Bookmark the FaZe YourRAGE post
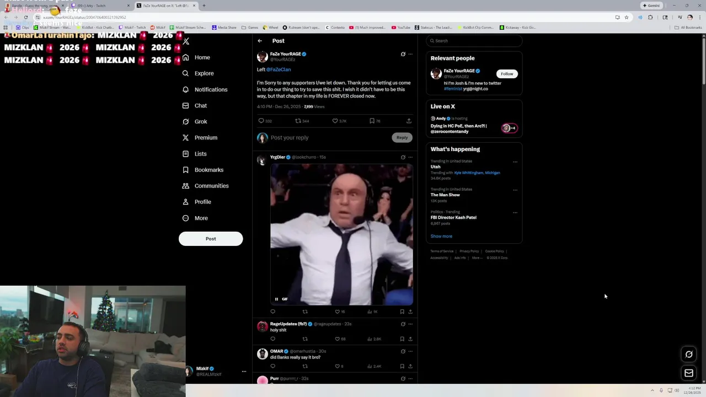This screenshot has width=706, height=397. (372, 121)
